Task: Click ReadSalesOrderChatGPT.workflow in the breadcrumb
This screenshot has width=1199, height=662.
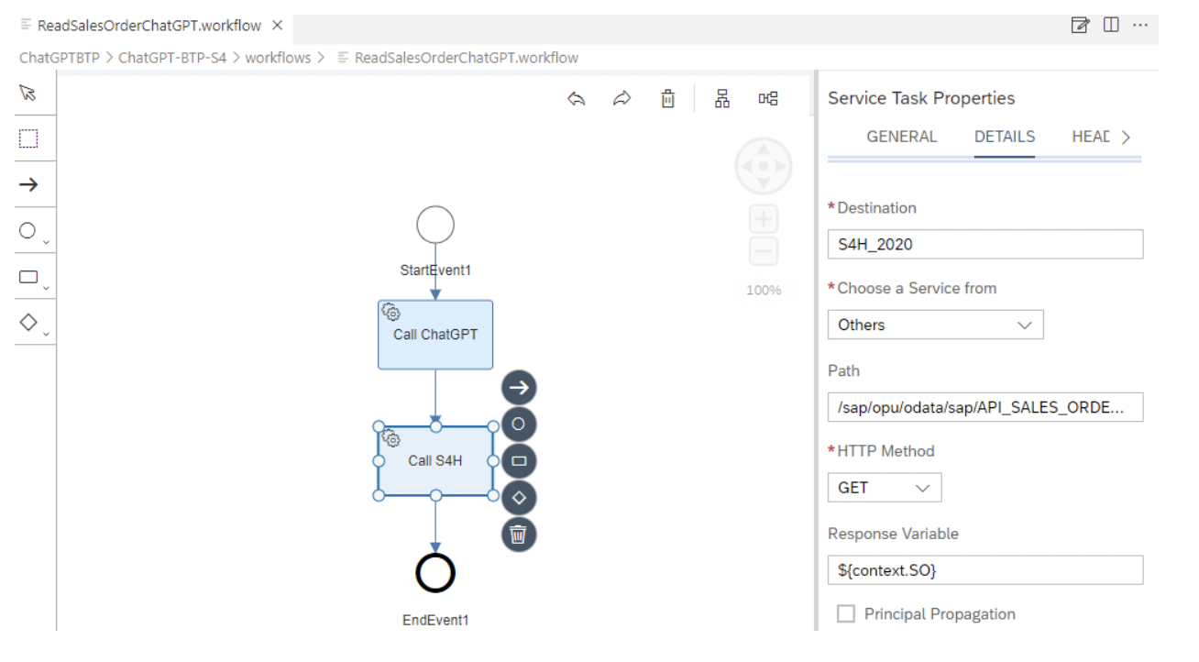Action: pos(467,58)
